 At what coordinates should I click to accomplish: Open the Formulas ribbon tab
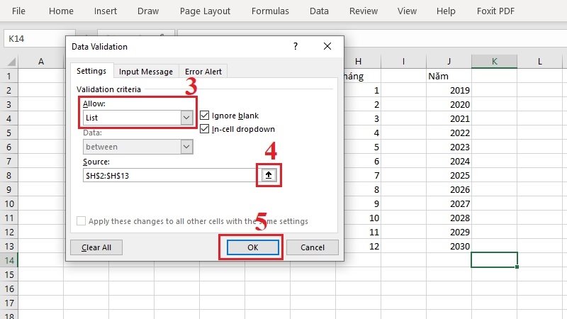[x=270, y=11]
